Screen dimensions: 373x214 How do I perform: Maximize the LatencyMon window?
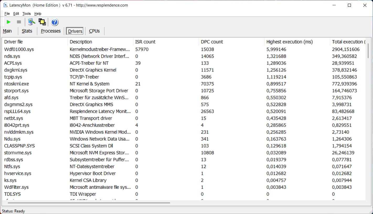coord(349,5)
